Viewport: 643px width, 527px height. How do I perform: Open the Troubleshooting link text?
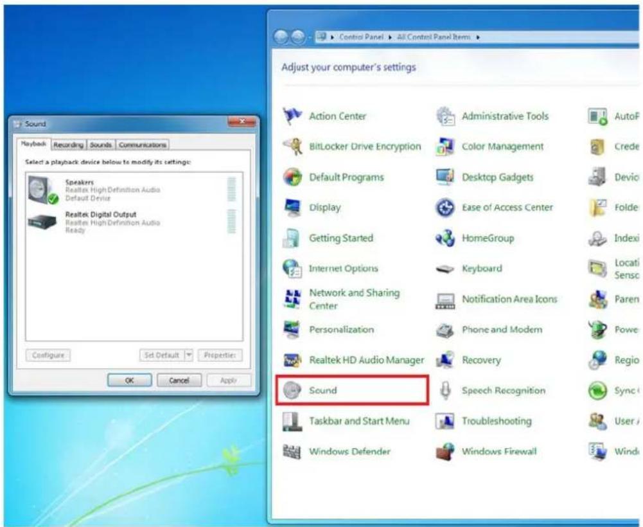(497, 421)
